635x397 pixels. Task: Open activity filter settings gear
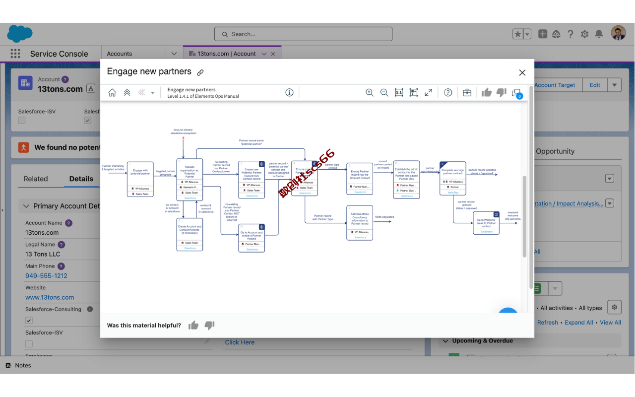coord(615,308)
